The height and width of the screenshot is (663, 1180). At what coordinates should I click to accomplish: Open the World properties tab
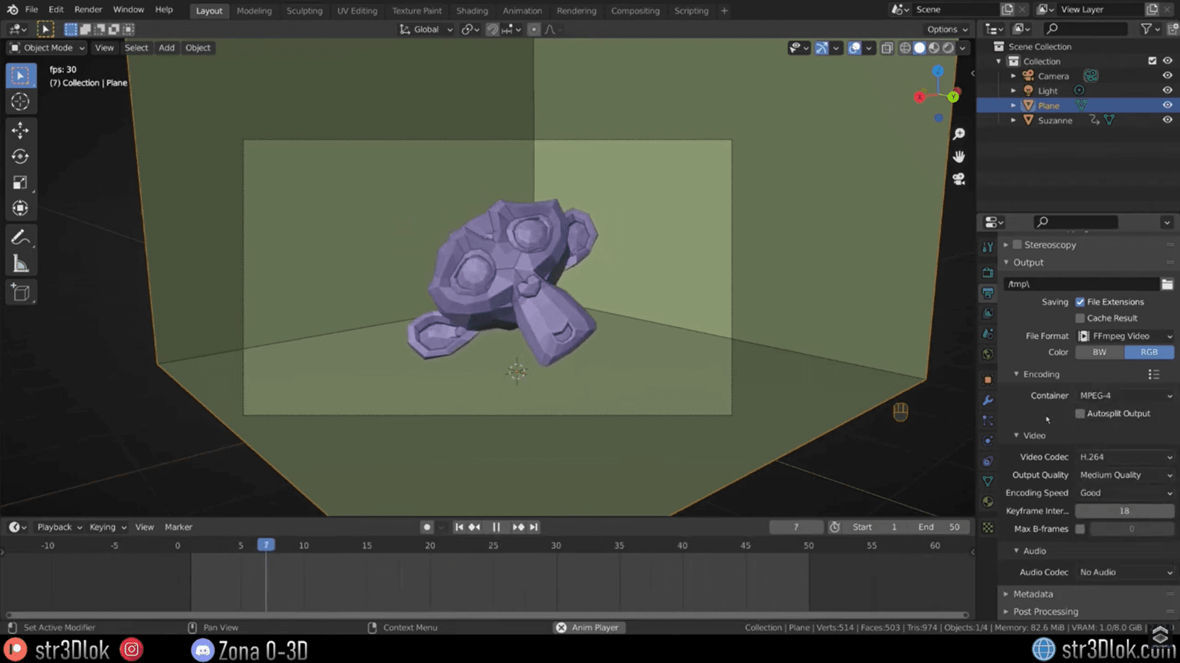[x=988, y=355]
